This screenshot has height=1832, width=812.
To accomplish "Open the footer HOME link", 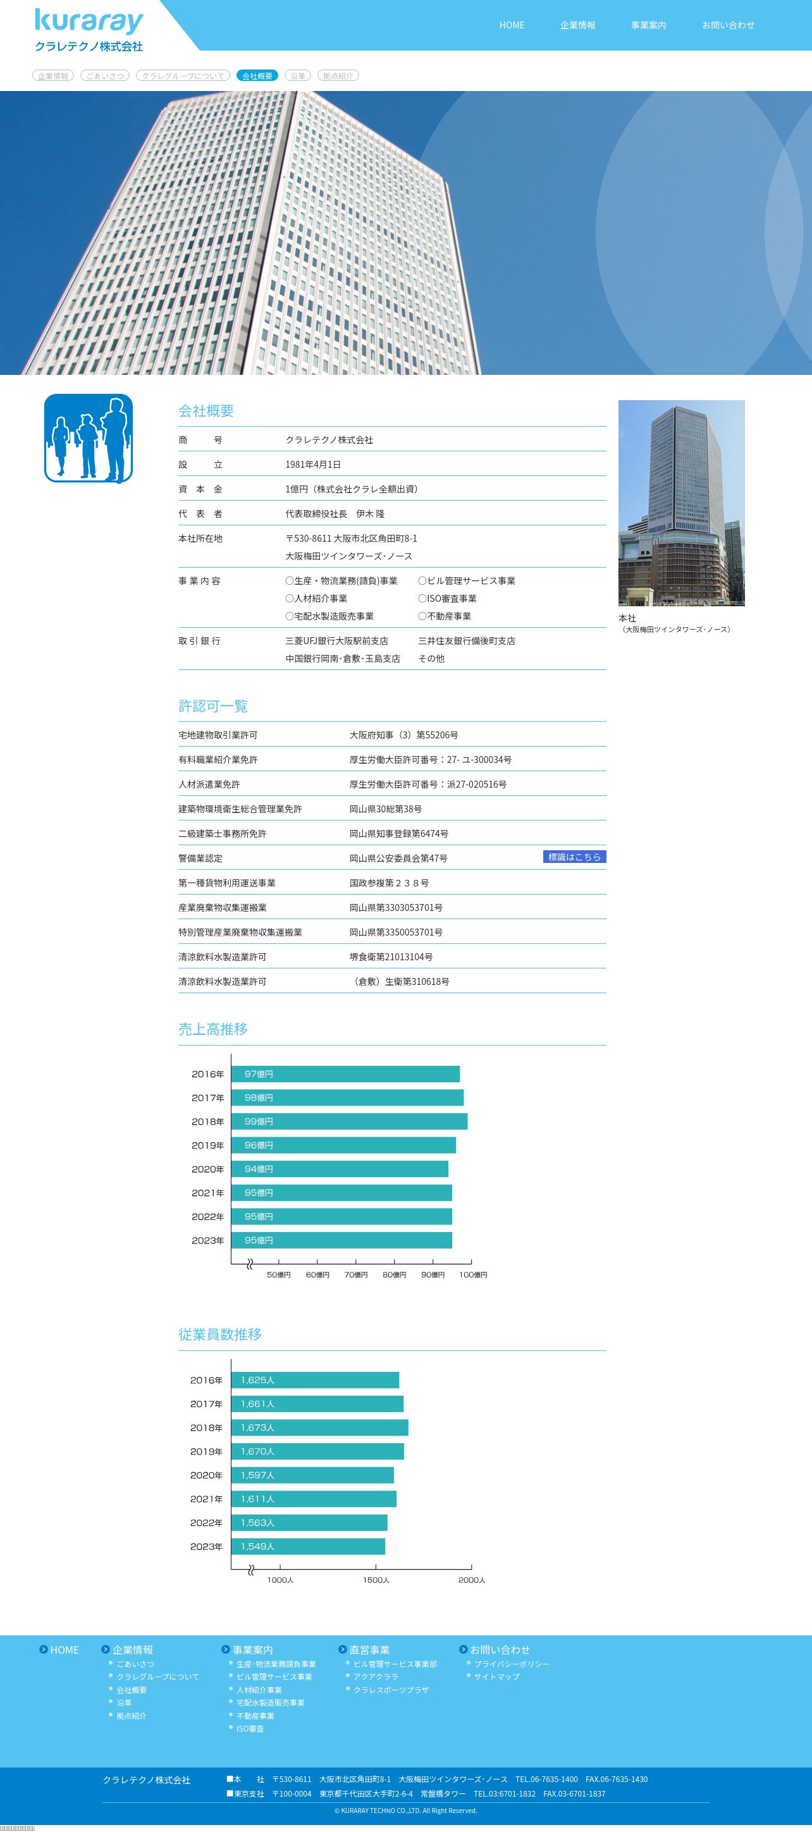I will point(65,1650).
